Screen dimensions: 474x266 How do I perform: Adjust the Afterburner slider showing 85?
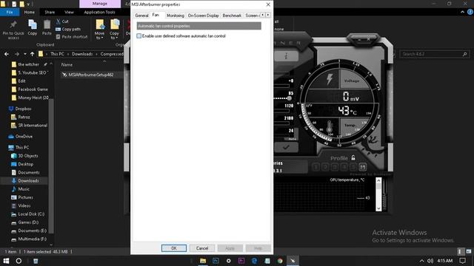click(x=290, y=98)
